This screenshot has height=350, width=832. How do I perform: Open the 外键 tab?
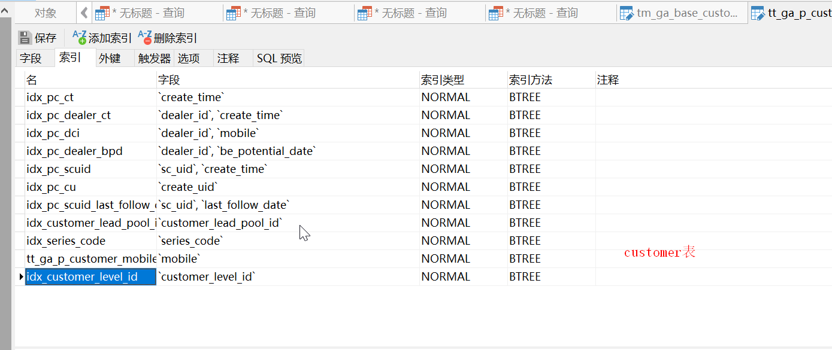pyautogui.click(x=110, y=59)
